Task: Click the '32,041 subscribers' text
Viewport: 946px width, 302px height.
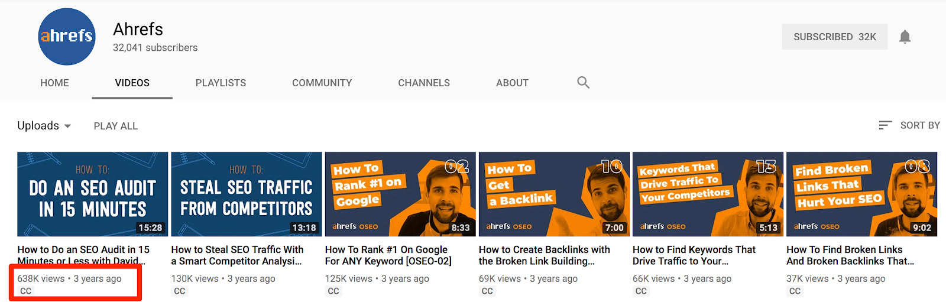Action: 155,48
